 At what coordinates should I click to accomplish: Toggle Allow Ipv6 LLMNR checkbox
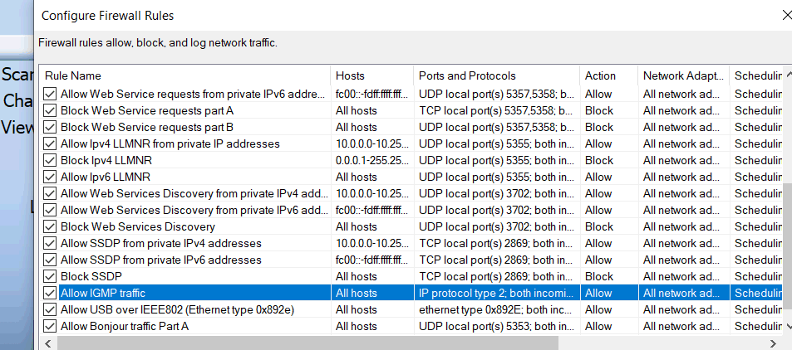51,177
